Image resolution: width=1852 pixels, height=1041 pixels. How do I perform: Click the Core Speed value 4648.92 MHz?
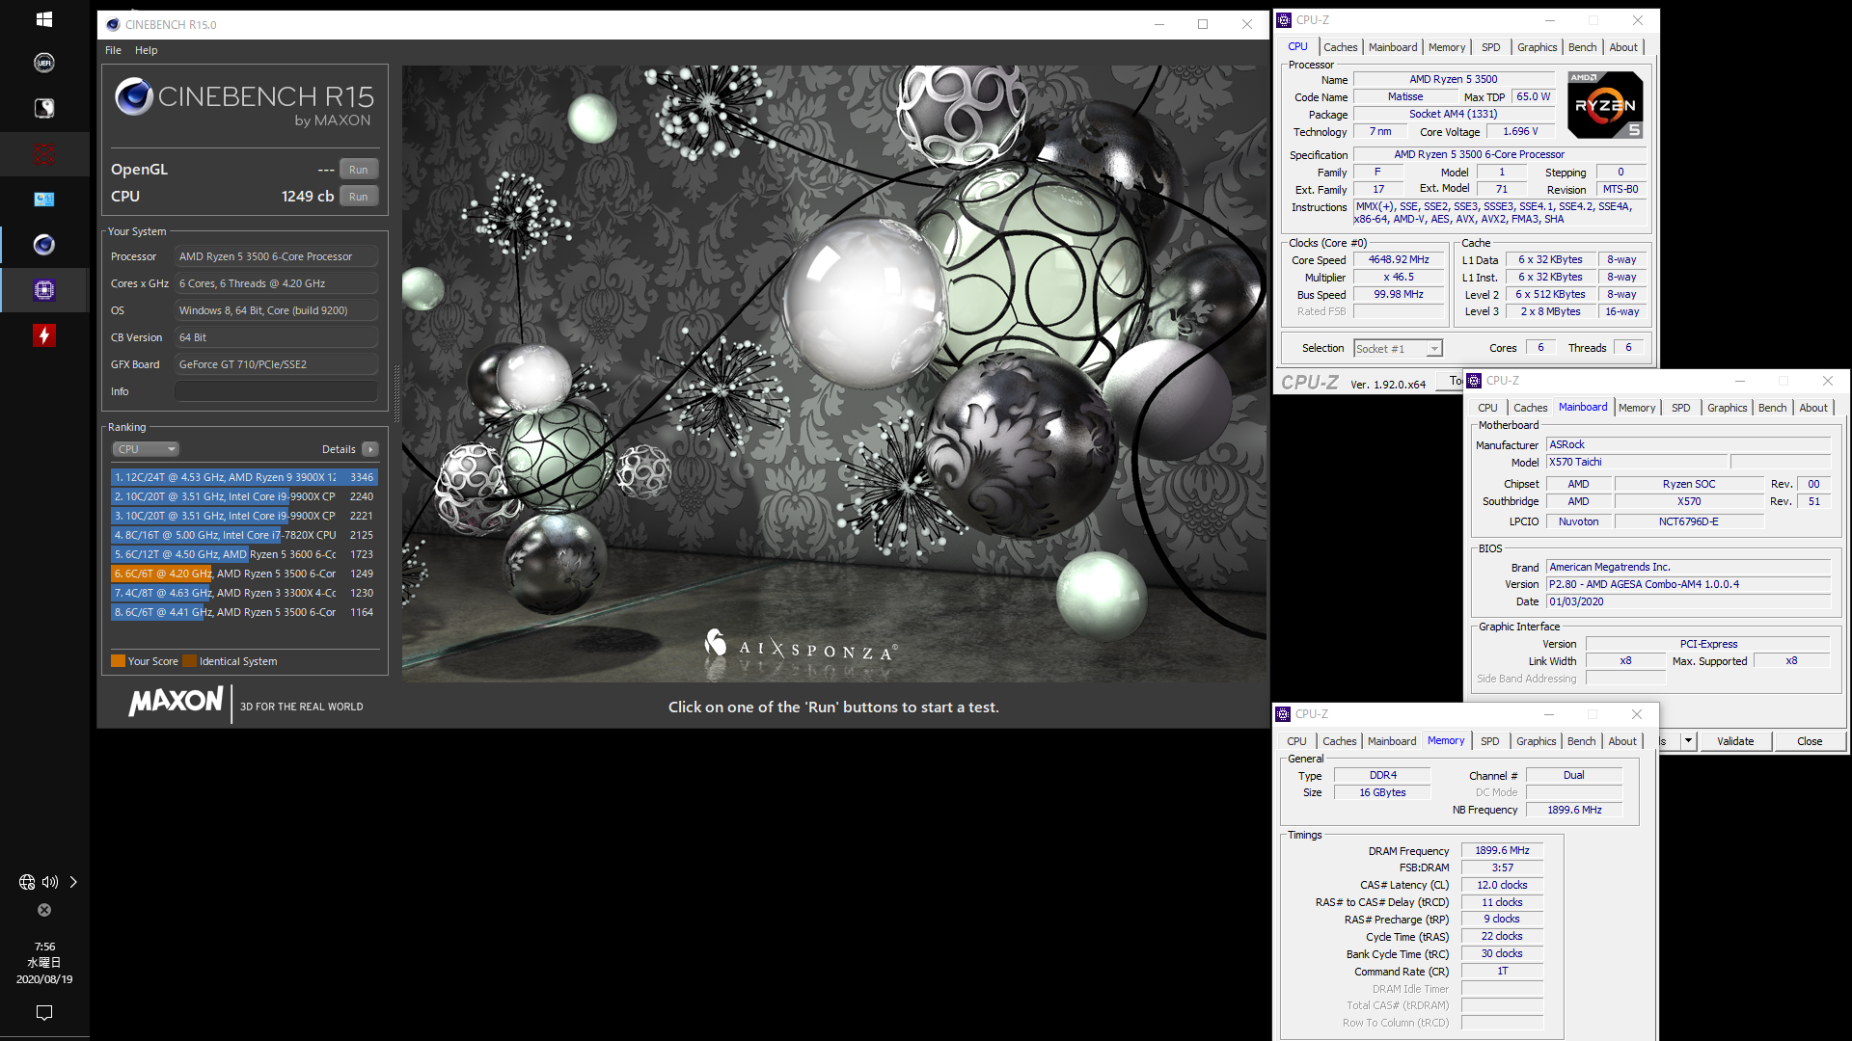click(1399, 260)
